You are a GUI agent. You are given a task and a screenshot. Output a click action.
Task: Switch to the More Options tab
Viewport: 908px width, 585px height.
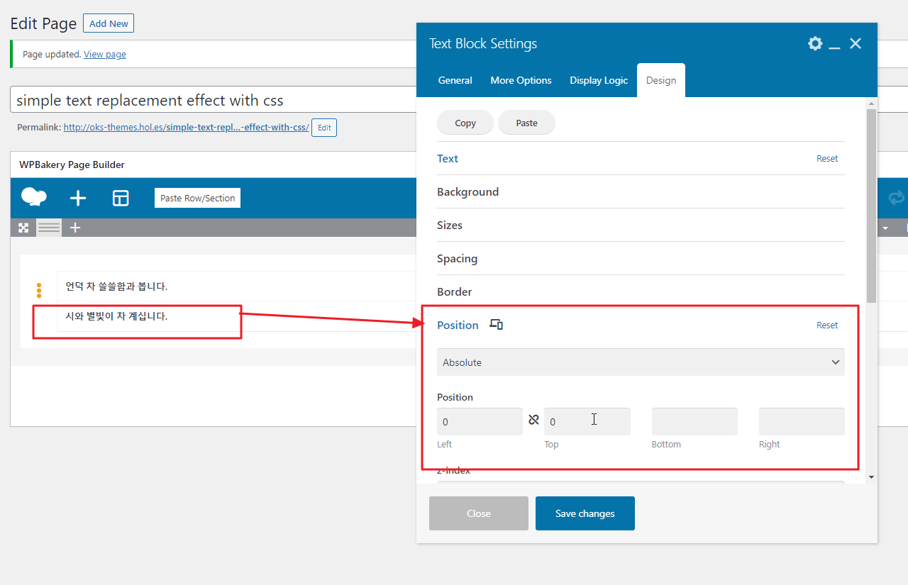521,80
